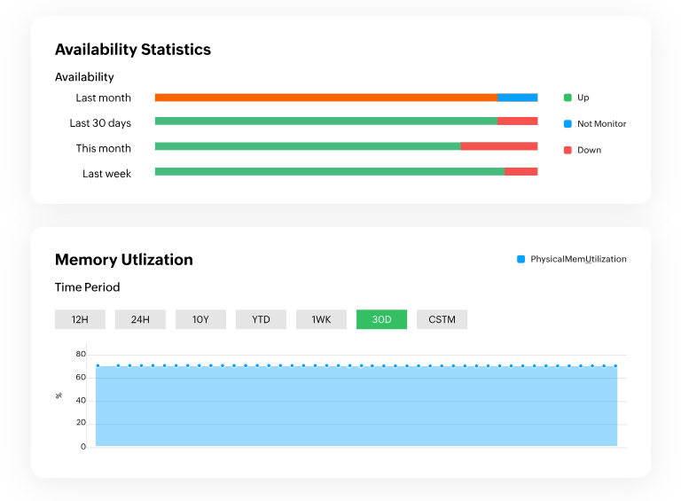Click the Not Monitor legend text

(x=601, y=124)
